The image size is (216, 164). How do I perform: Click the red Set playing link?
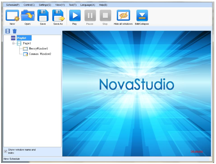click(x=197, y=151)
